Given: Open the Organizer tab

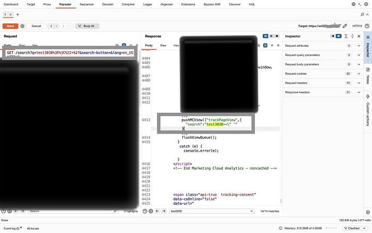Looking at the screenshot, I should [166, 4].
